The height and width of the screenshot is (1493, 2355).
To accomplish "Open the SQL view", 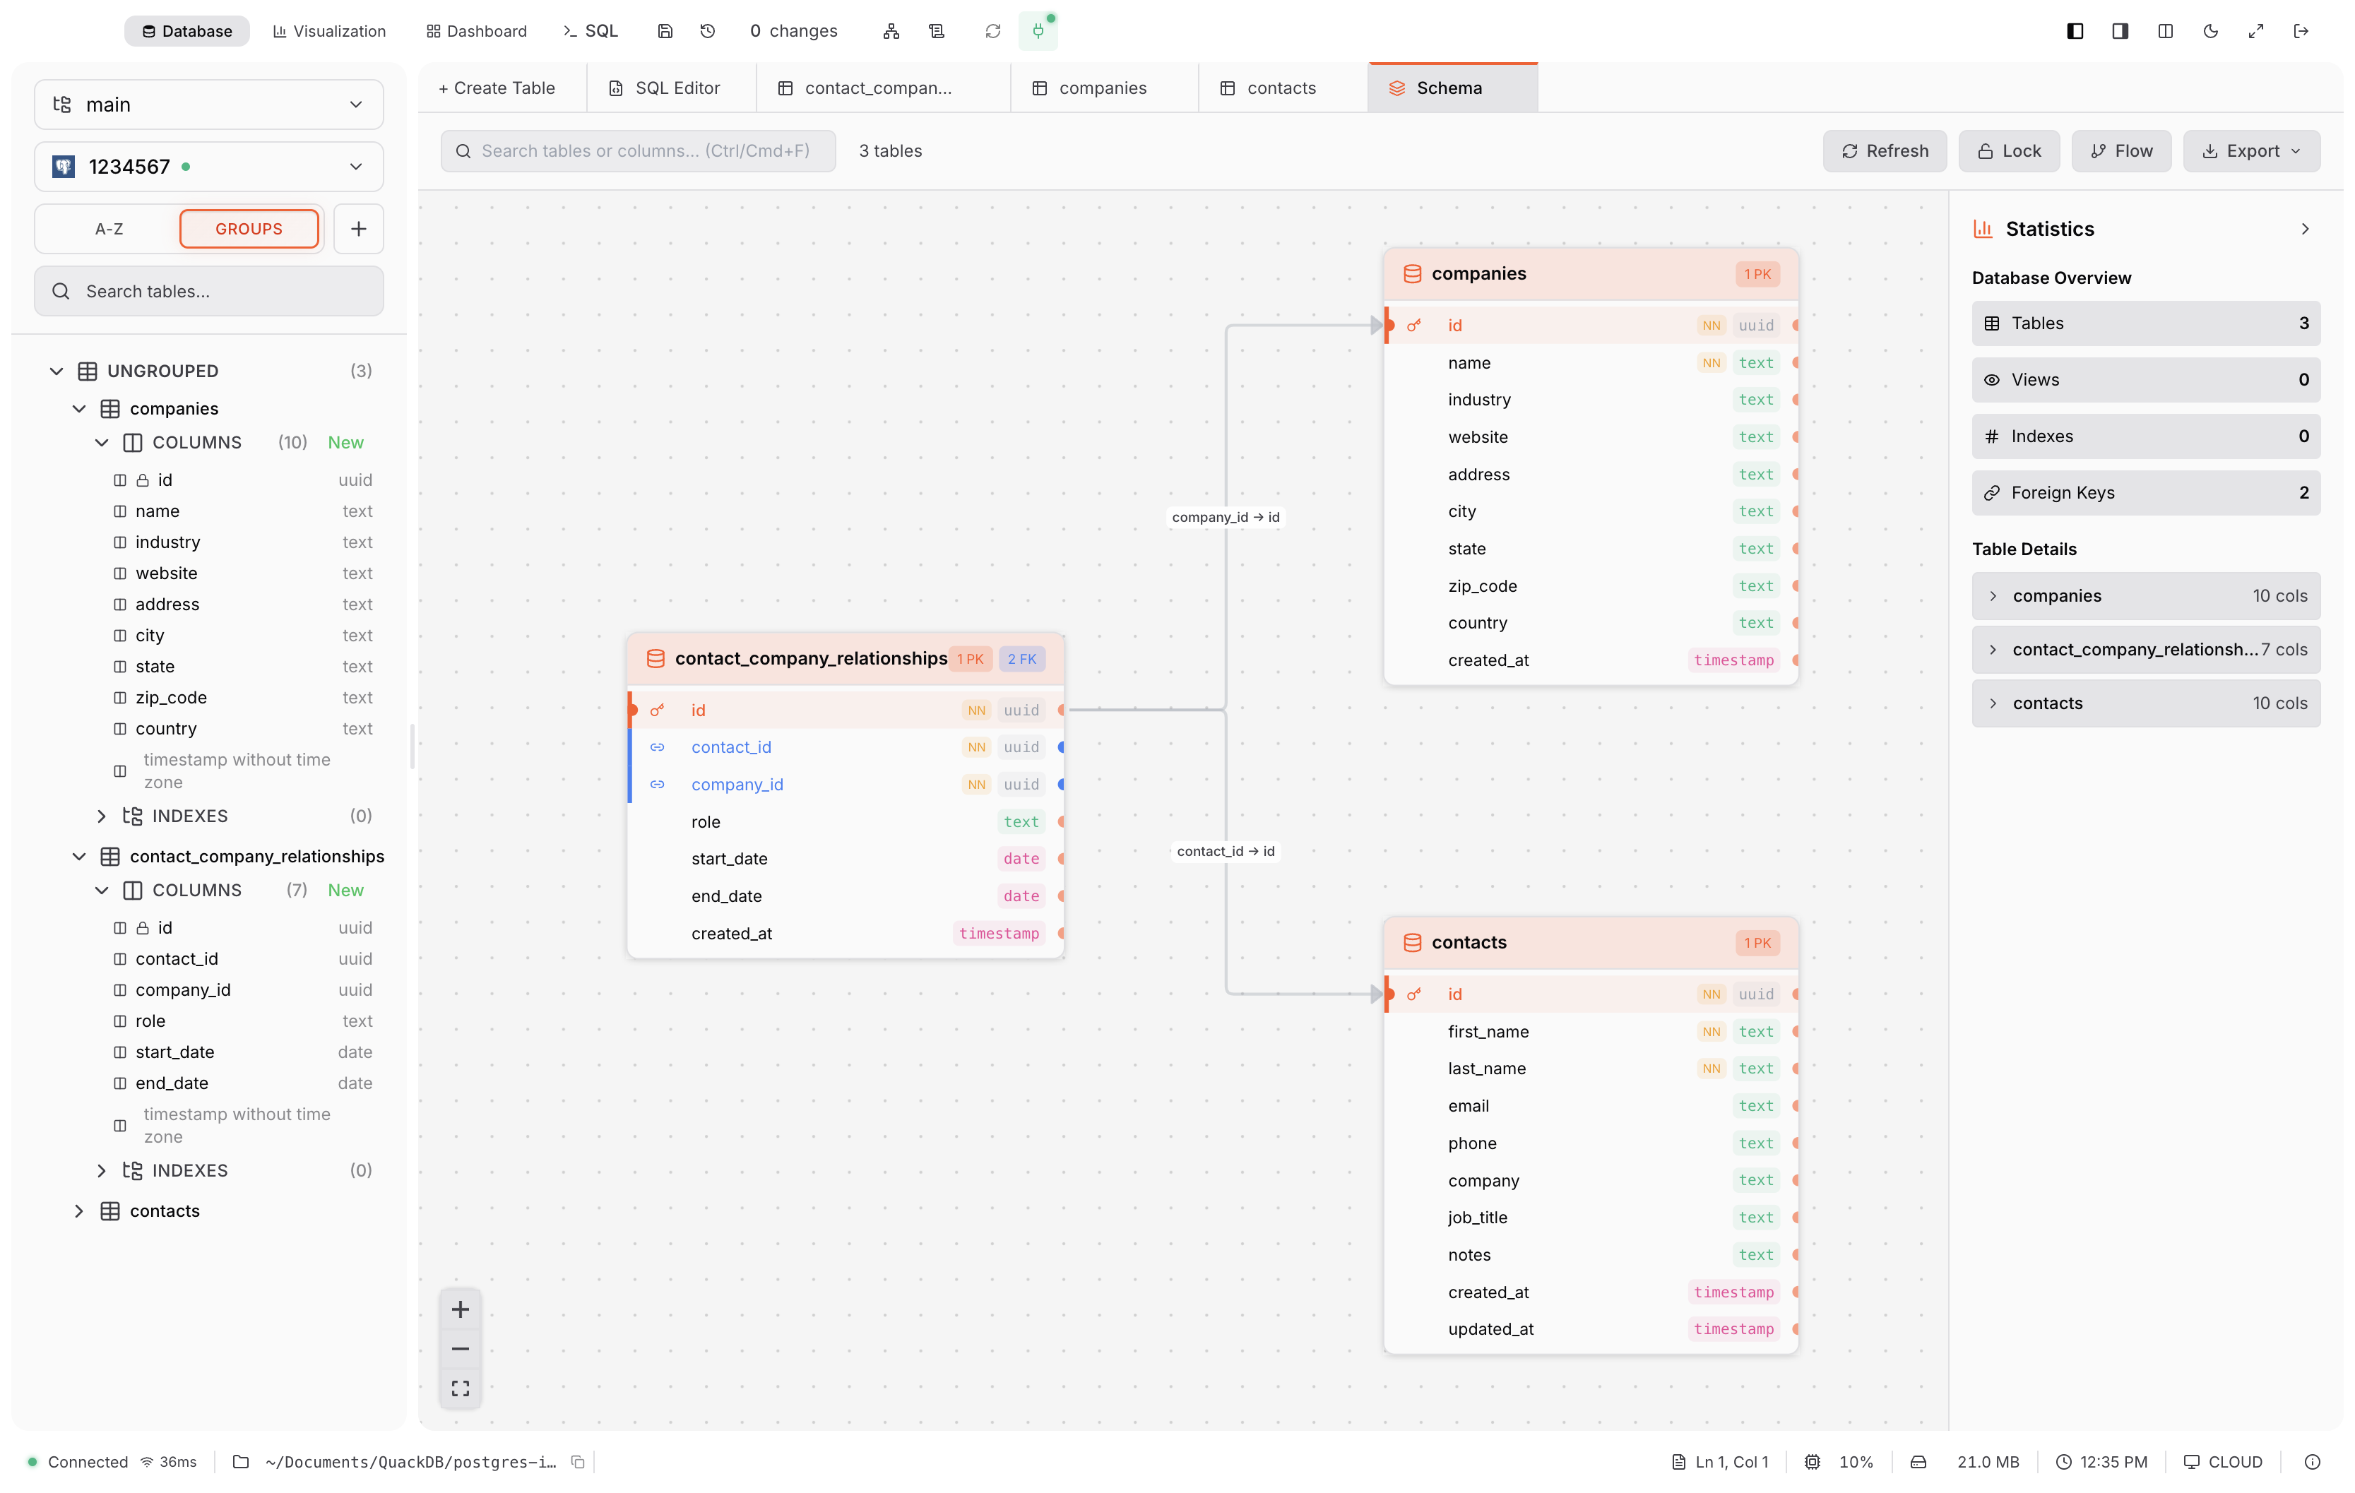I will 591,31.
